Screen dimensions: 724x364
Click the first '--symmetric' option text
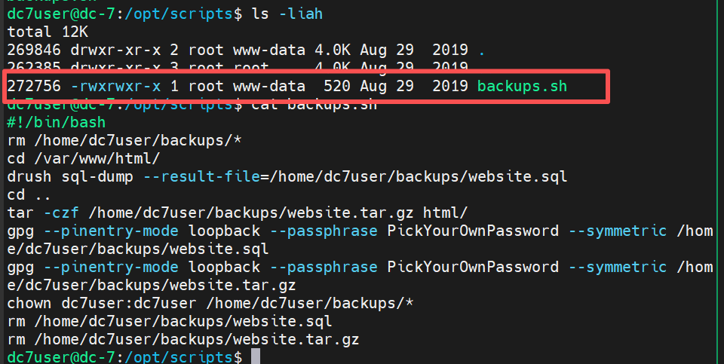pos(618,230)
